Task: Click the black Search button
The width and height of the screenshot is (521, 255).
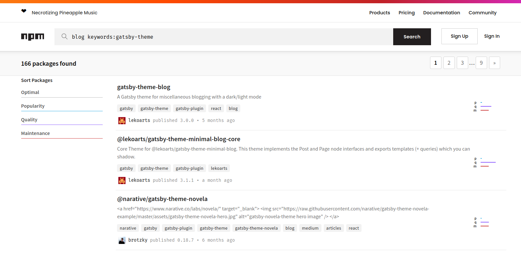Action: coord(412,37)
